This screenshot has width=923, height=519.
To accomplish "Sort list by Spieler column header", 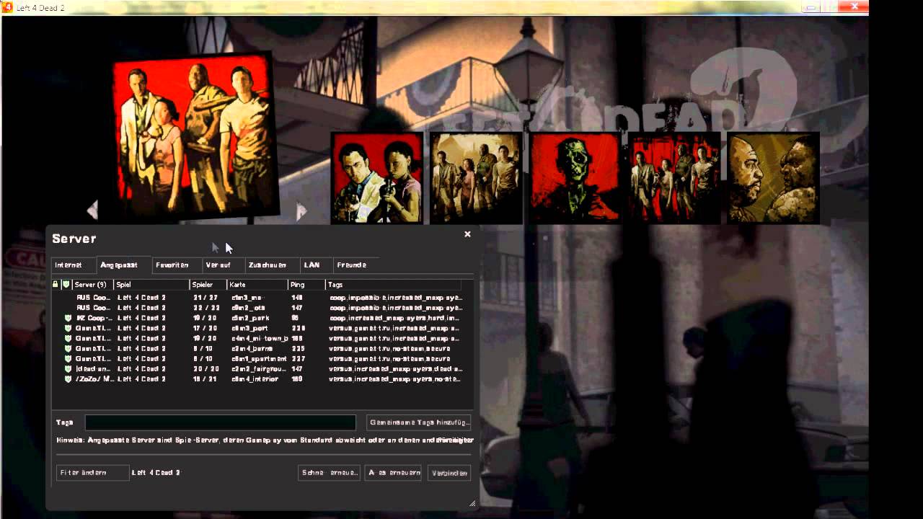I will click(208, 285).
